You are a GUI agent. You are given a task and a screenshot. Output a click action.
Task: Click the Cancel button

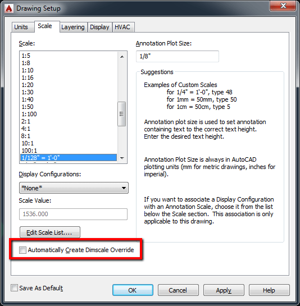coord(178,290)
